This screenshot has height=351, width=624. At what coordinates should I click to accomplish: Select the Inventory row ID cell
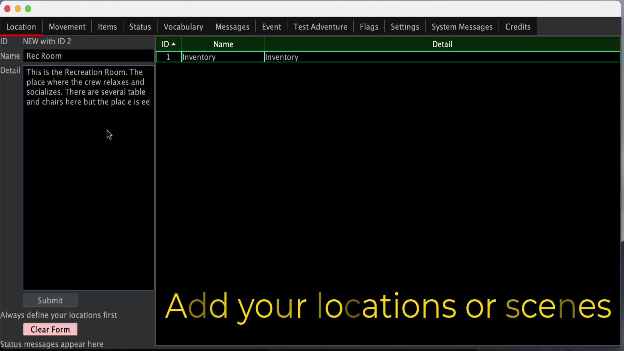tap(168, 57)
